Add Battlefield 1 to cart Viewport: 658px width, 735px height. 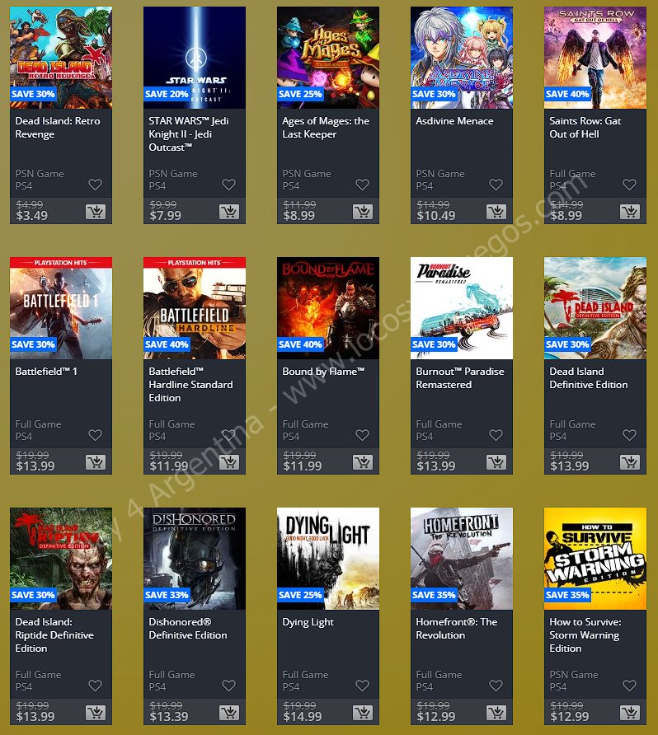tap(96, 462)
